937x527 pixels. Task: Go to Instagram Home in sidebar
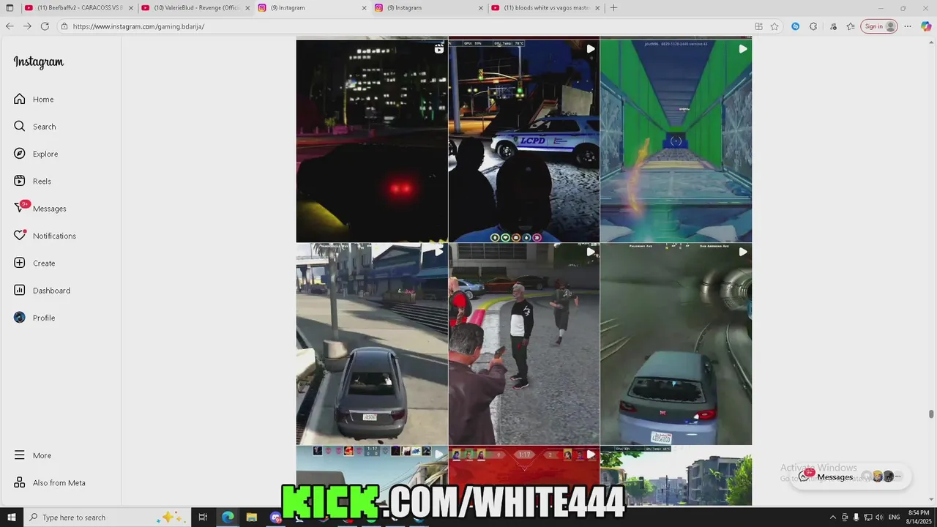tap(34, 99)
